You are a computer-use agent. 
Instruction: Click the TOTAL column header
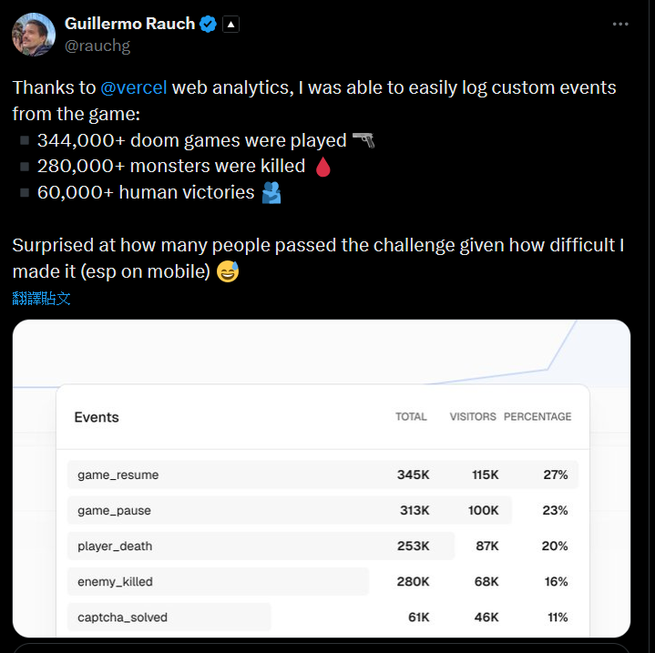click(411, 417)
